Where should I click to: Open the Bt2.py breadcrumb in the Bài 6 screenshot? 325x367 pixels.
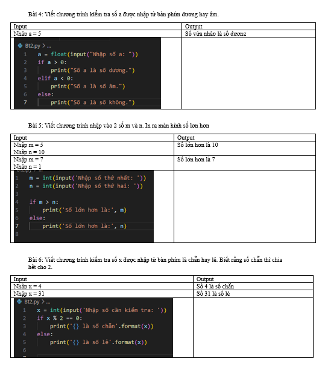click(x=32, y=302)
